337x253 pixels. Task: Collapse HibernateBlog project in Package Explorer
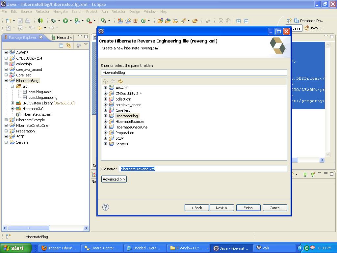(6, 80)
